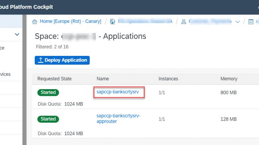The image size is (259, 145).
Task: Click the Name column header
Action: pos(103,79)
